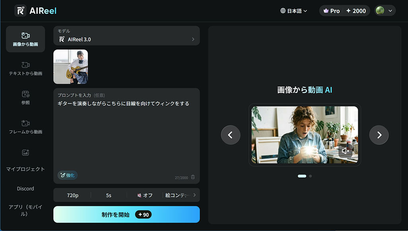Screen dimensions: 408x231
Task: Toggle the 強化 prompt enhancement
Action: tap(67, 175)
